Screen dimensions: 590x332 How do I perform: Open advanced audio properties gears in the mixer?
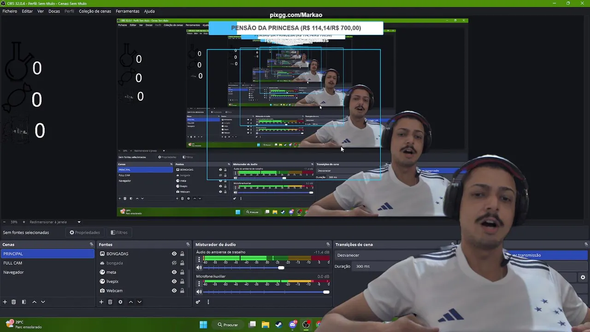coord(198,302)
